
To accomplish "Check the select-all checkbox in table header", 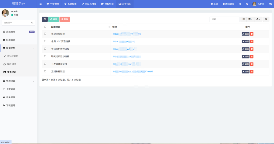I will coord(45,27).
